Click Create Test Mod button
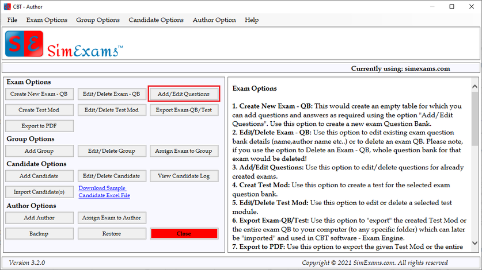482x270 pixels. point(39,110)
